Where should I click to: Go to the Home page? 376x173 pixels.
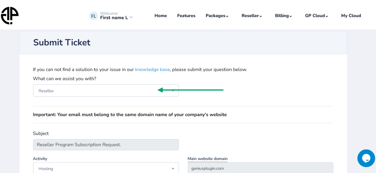coord(161,16)
